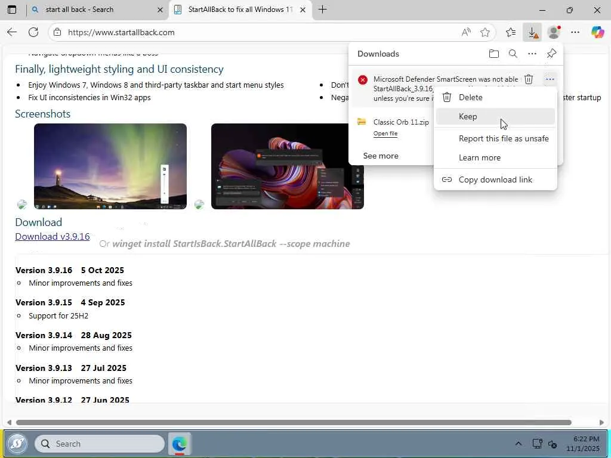Search downloads with magnifier icon
Image resolution: width=611 pixels, height=458 pixels.
[x=513, y=54]
